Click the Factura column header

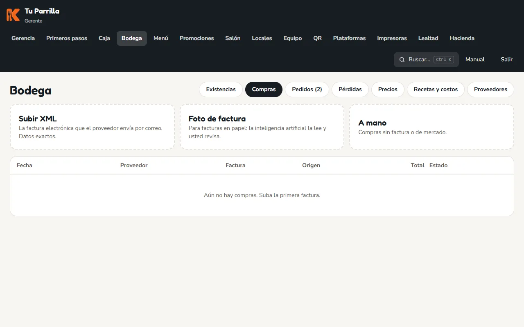click(x=235, y=166)
